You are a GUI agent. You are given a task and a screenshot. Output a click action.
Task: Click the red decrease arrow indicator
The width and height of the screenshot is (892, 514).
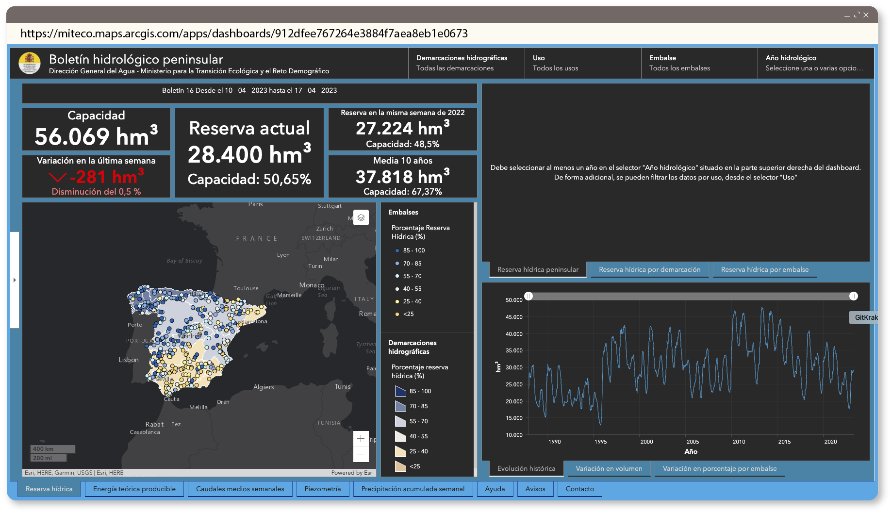pyautogui.click(x=58, y=178)
